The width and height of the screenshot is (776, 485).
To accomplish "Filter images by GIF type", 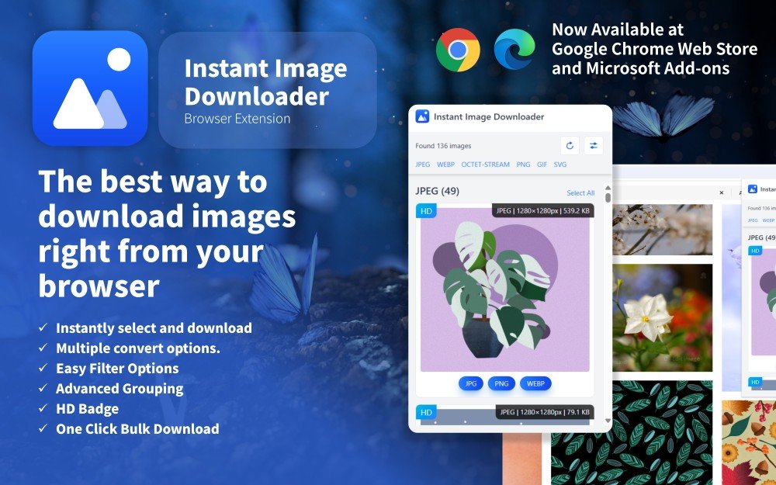I will (542, 165).
